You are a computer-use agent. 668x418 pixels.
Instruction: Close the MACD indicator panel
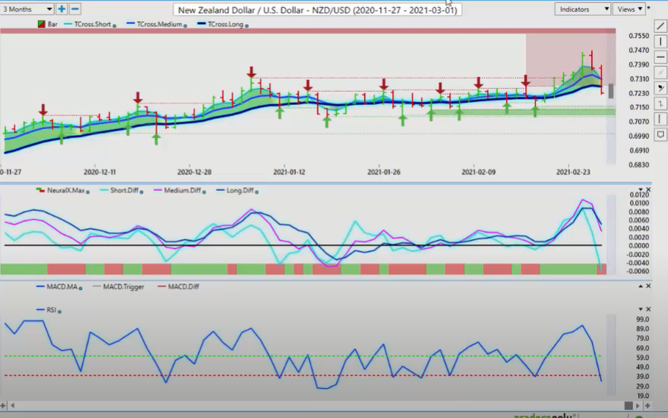[649, 286]
